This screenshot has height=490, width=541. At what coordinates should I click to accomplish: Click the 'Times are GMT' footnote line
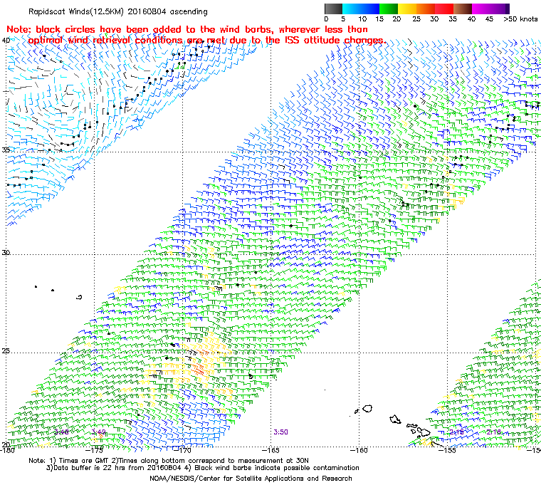169,461
